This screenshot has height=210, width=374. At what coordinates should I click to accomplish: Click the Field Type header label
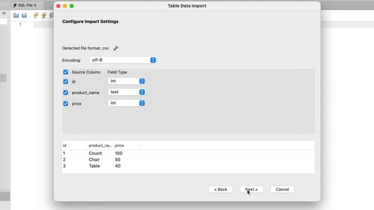click(117, 72)
